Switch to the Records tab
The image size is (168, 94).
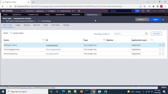click(x=37, y=25)
